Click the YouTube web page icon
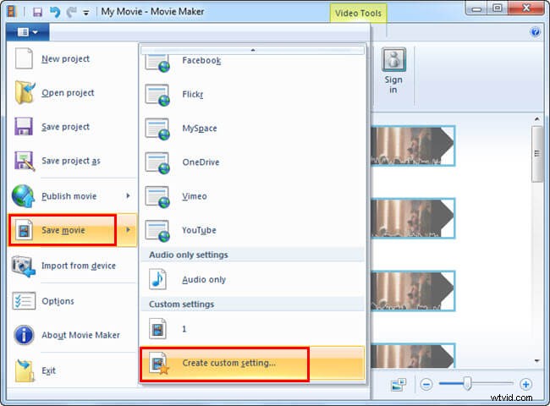 [157, 231]
